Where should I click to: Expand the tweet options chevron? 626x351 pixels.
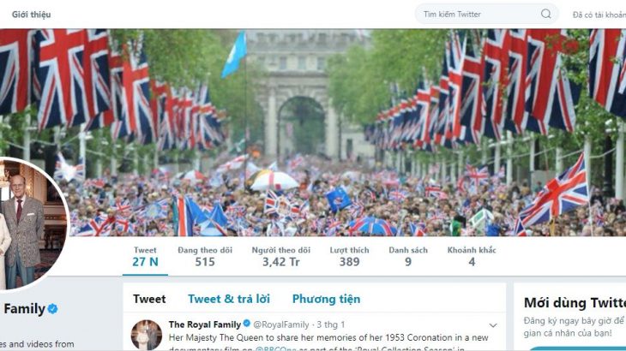click(493, 325)
